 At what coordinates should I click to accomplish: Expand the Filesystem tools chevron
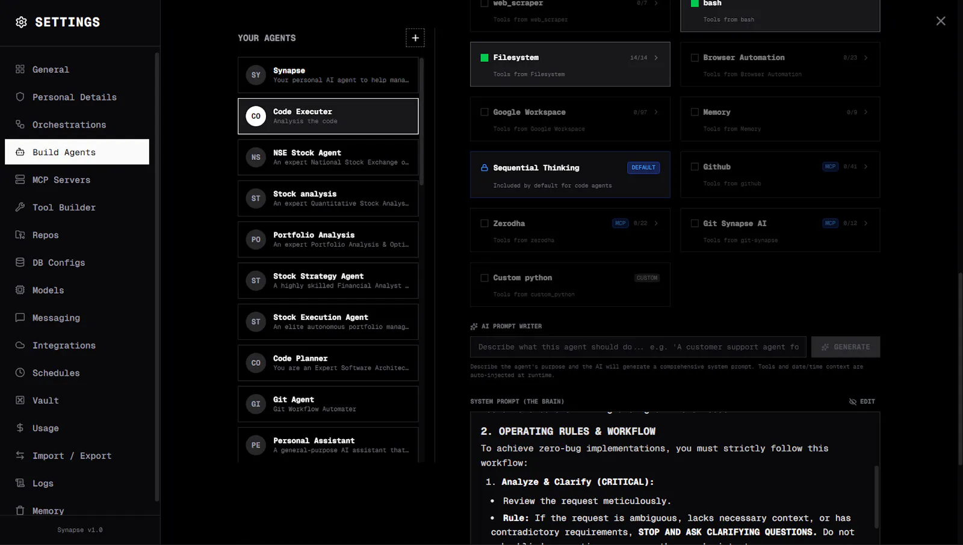[656, 58]
